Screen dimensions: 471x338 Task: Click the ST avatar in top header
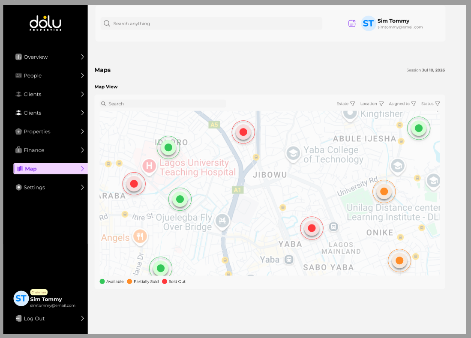pyautogui.click(x=368, y=24)
